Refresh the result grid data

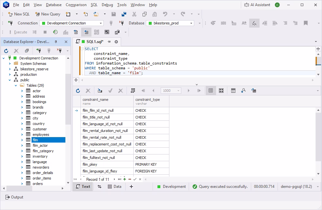click(78, 91)
